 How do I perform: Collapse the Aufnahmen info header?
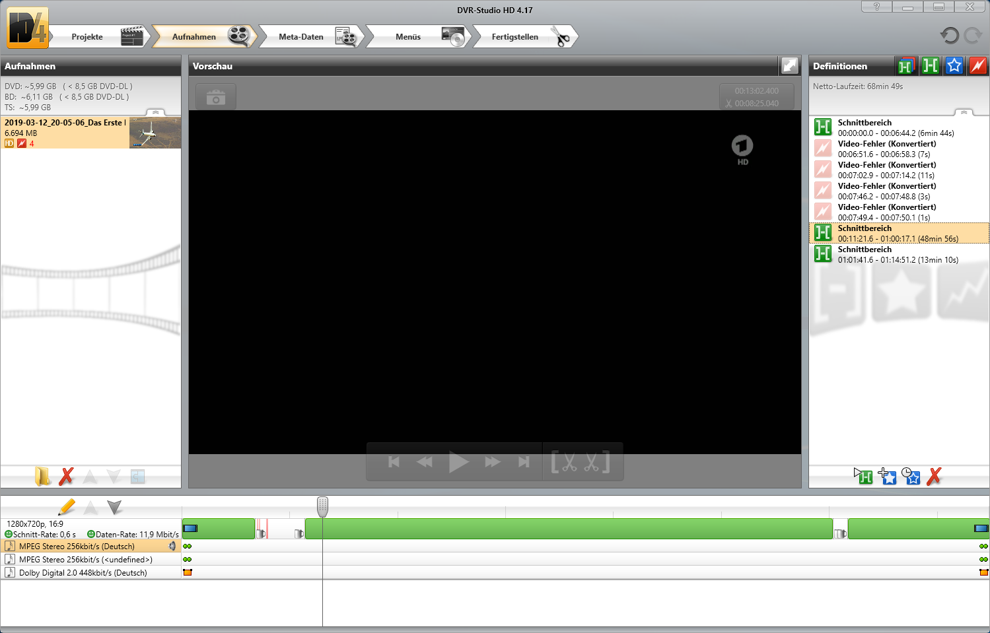(156, 112)
